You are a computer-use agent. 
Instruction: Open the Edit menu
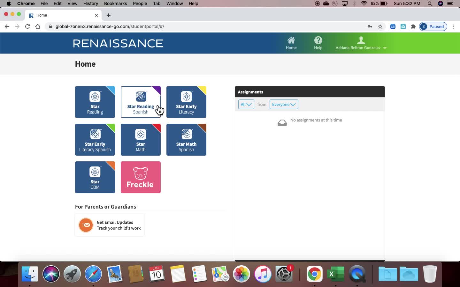[x=57, y=4]
